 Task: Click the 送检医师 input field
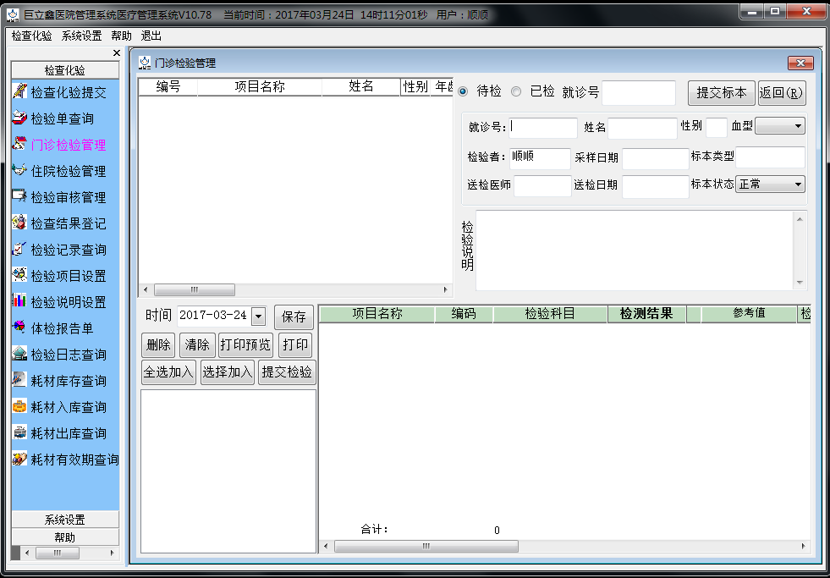pyautogui.click(x=542, y=185)
